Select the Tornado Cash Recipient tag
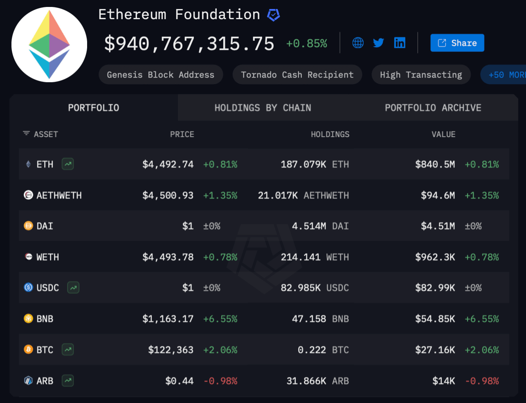This screenshot has height=403, width=526. point(297,75)
